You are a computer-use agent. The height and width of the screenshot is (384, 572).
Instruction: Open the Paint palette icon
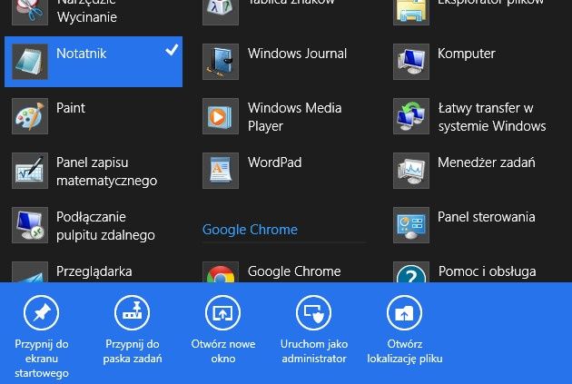point(30,116)
